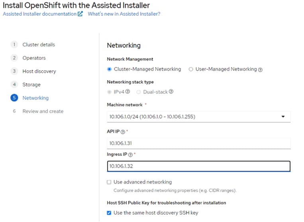This screenshot has height=222, width=304.
Task: Select the Networking wizard step
Action: [35, 98]
